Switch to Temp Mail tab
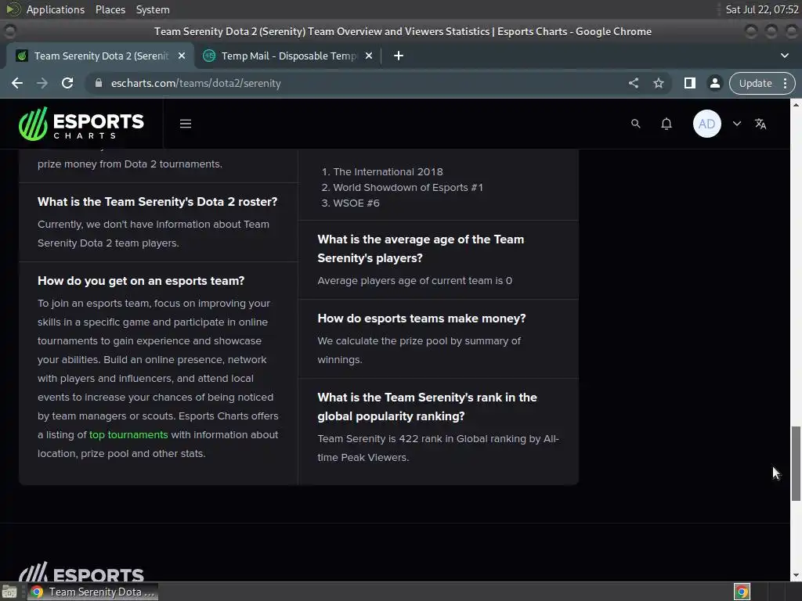The height and width of the screenshot is (601, 802). click(288, 56)
